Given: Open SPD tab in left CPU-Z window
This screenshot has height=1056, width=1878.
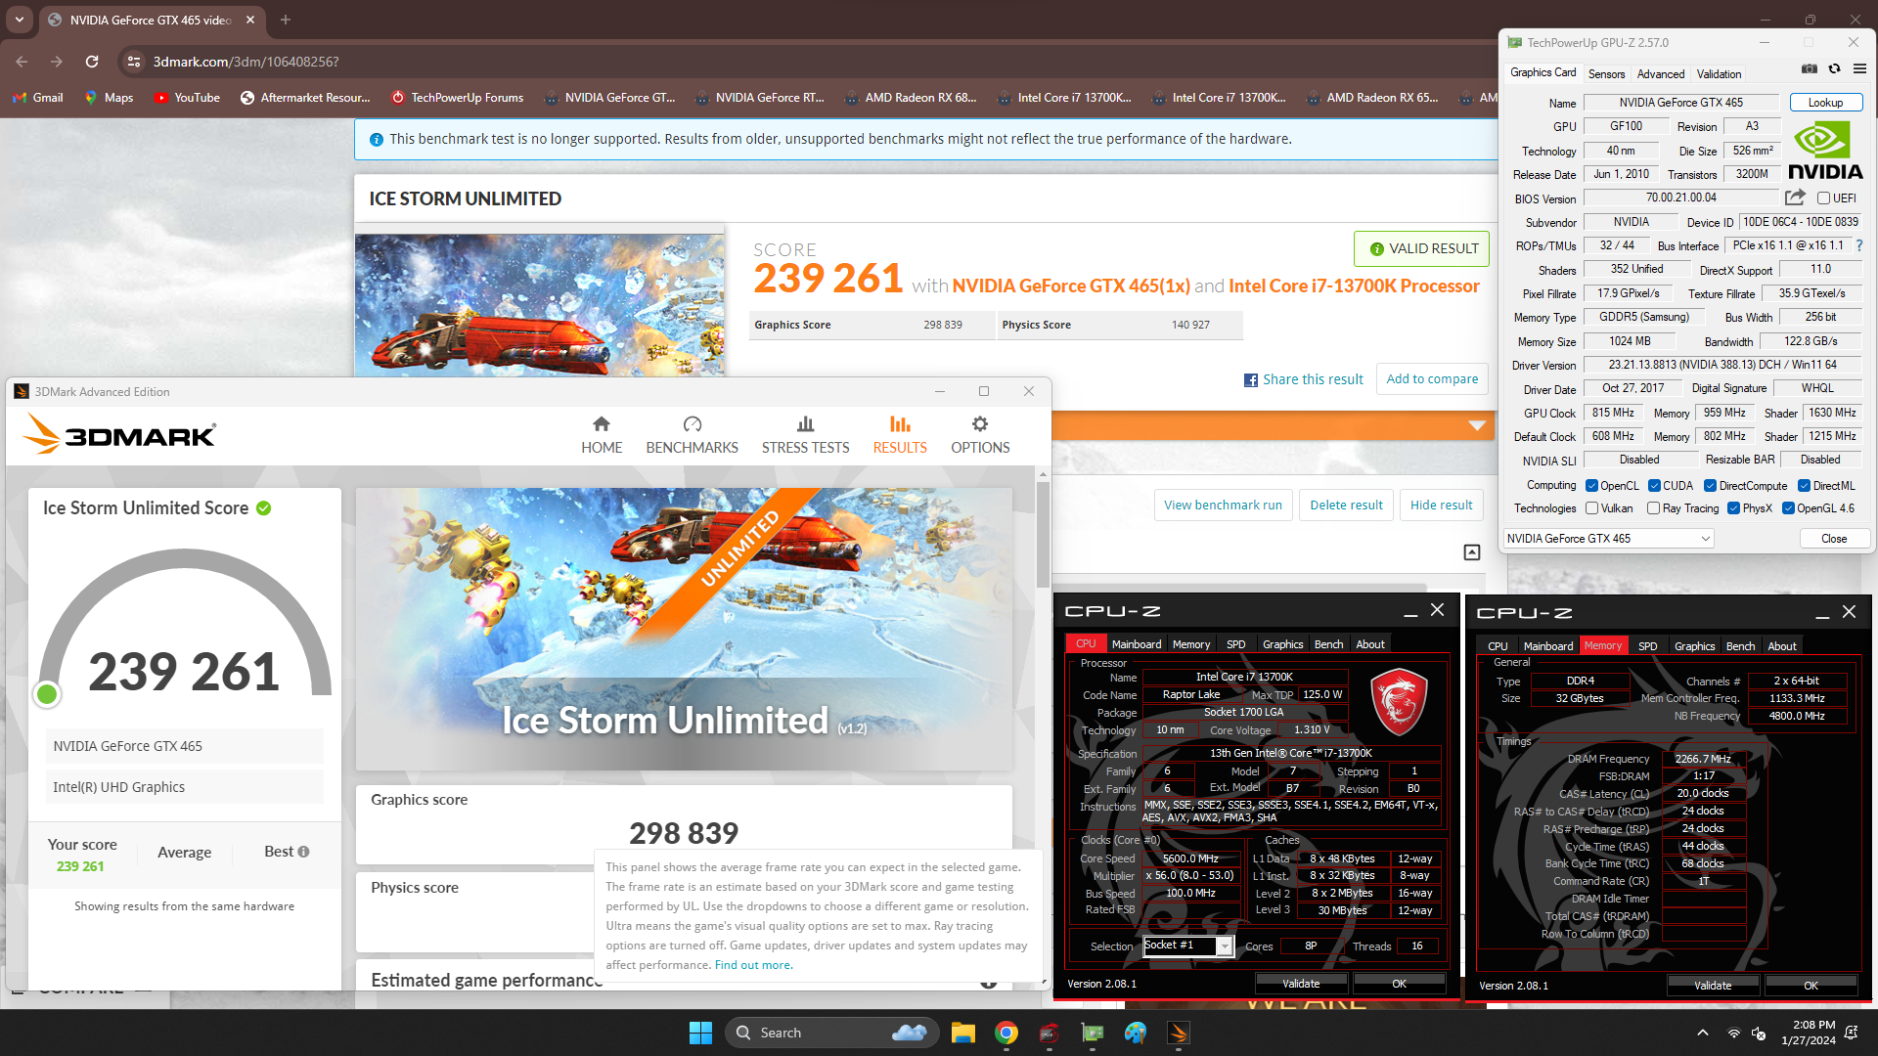Looking at the screenshot, I should coord(1235,644).
